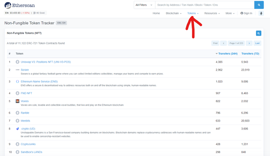Viewport: 270px width, 156px height.
Task: Open the Meebits token link
Action: click(x=25, y=121)
